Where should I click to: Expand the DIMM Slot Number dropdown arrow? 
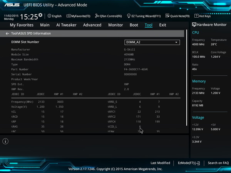coord(176,42)
